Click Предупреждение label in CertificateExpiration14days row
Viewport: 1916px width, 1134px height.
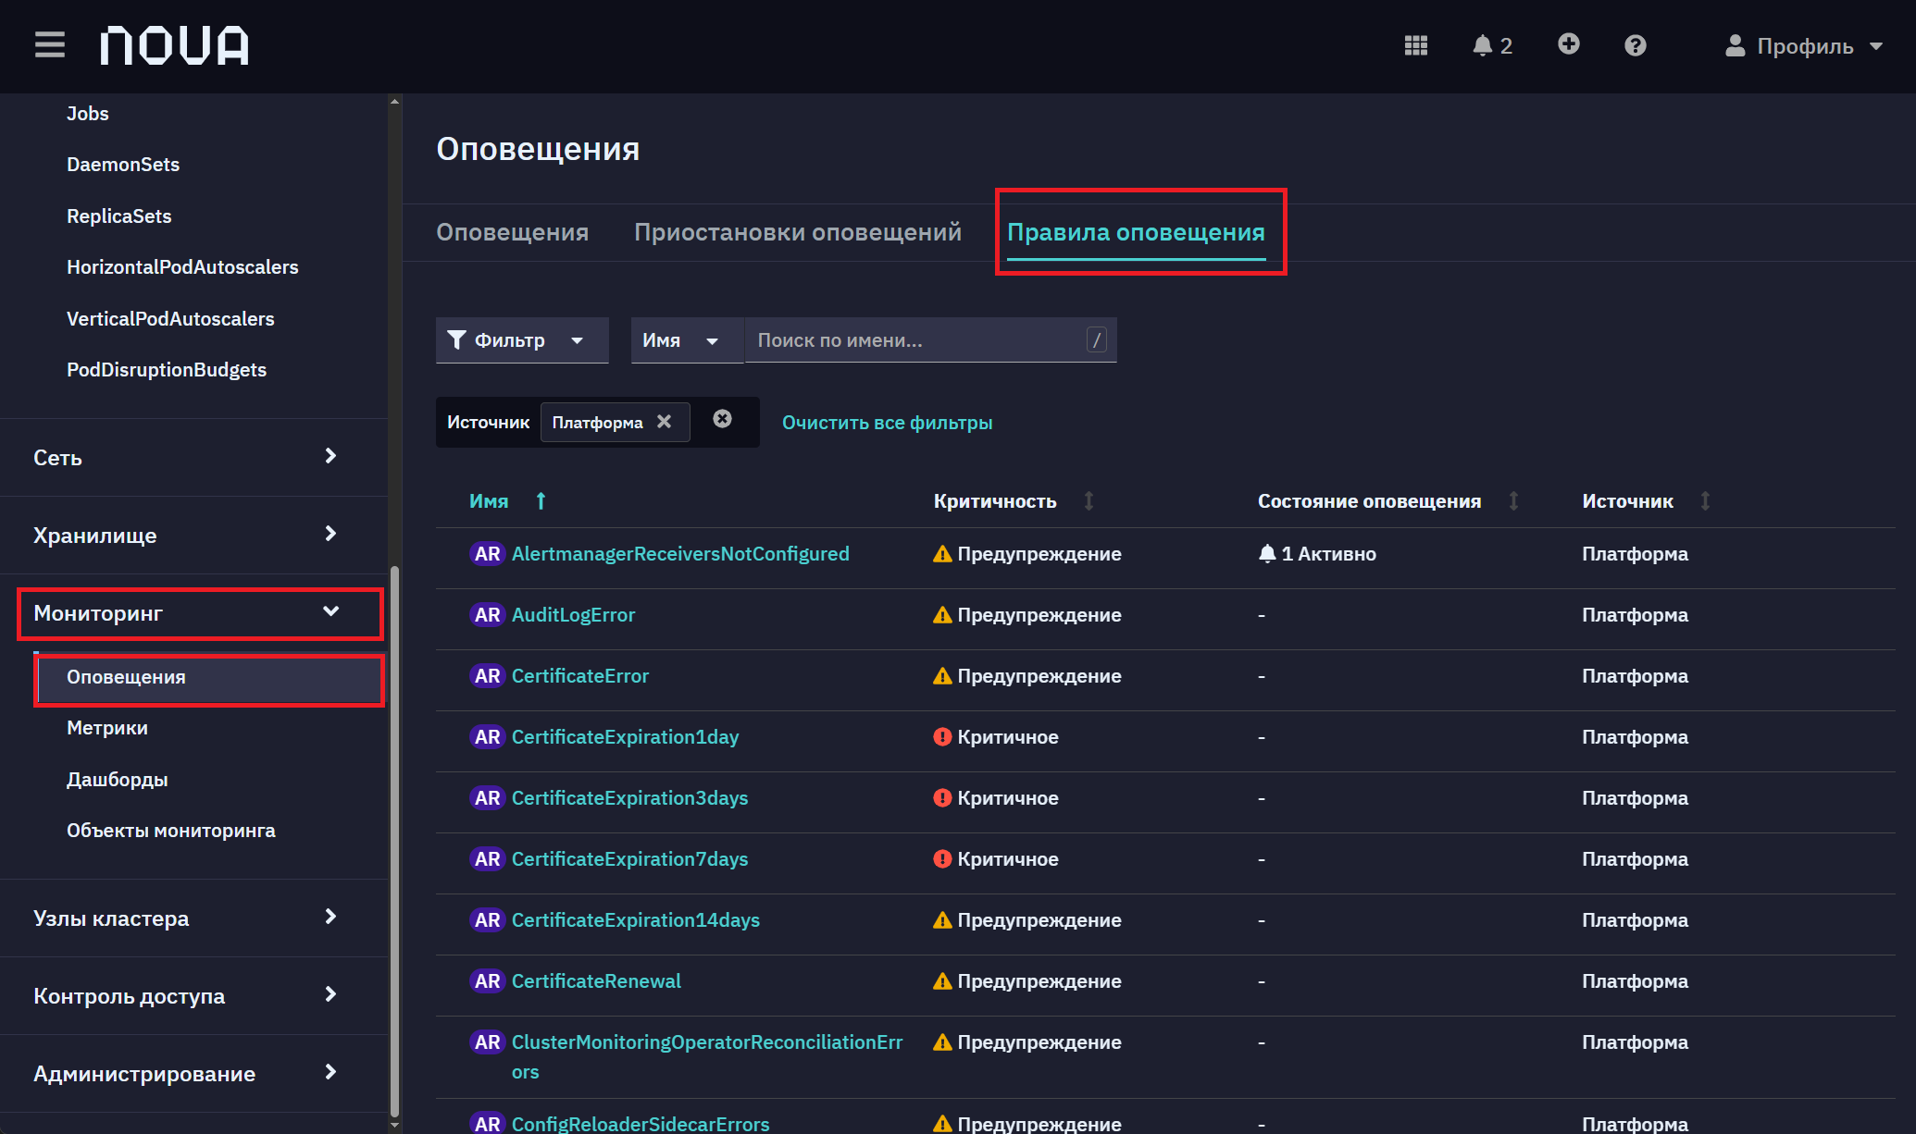(x=1039, y=920)
